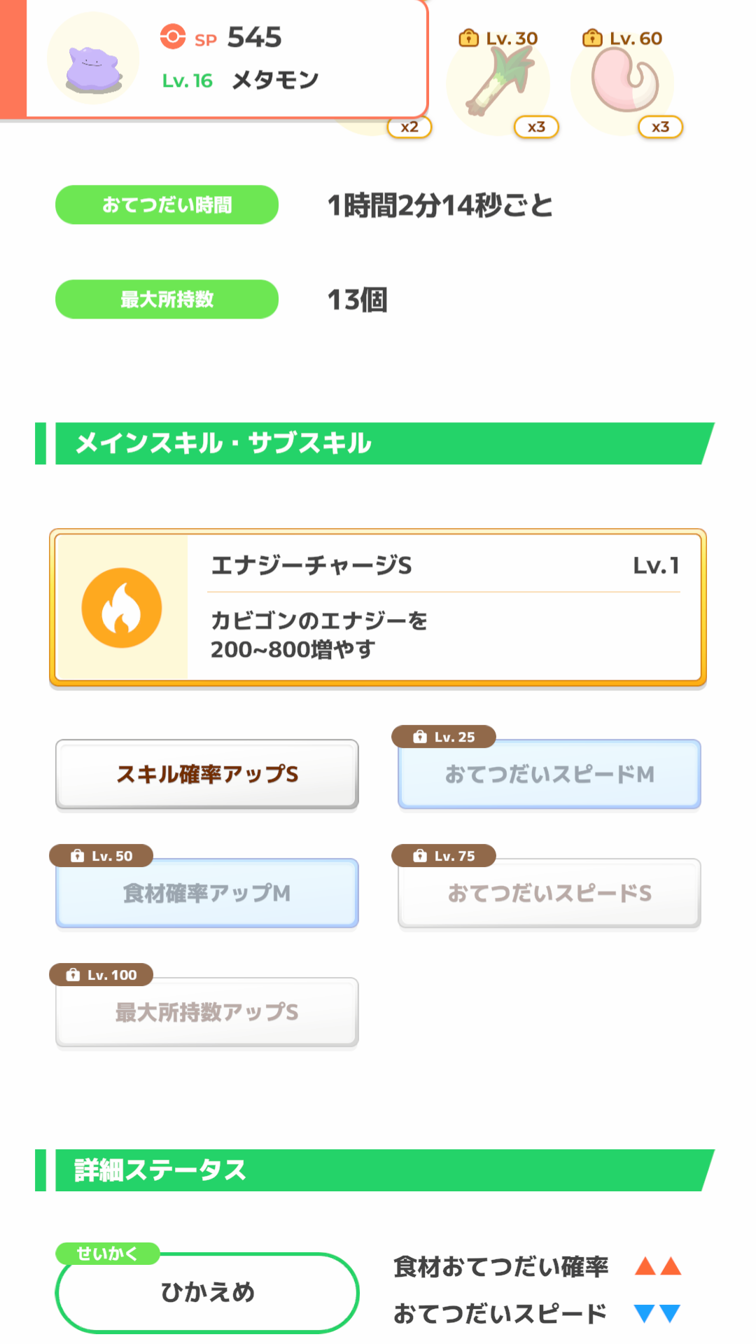Select the 食材確率アップM sub skill
The height and width of the screenshot is (1344, 756).
tap(207, 894)
